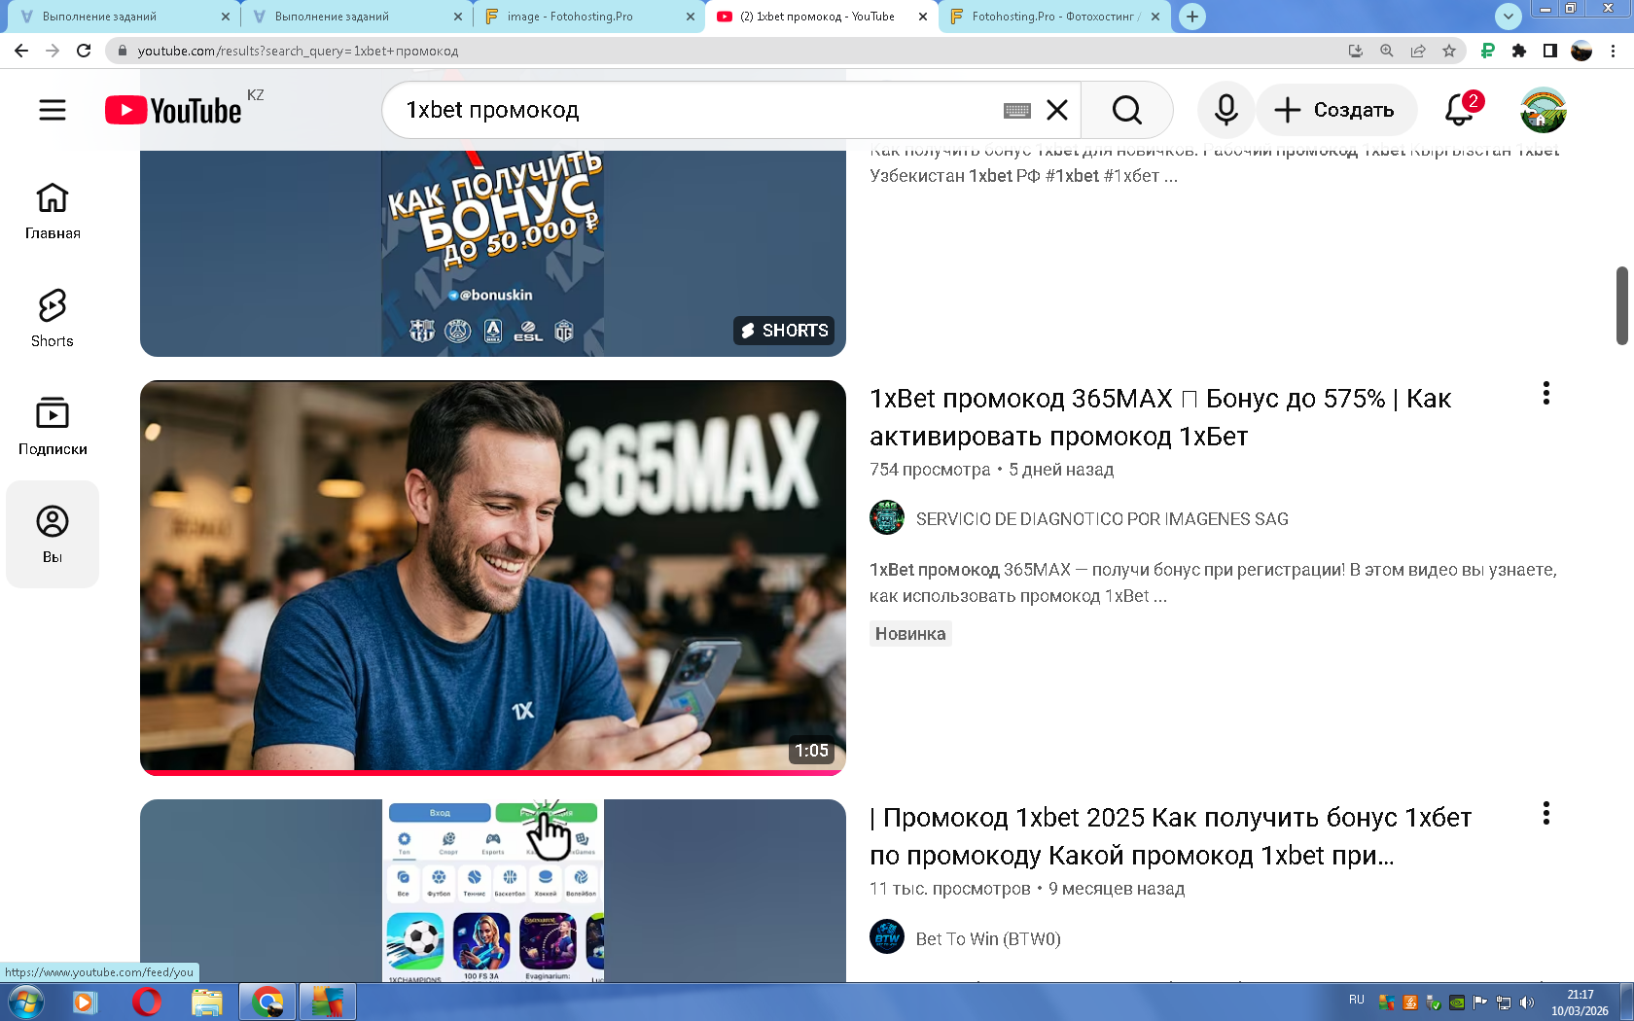The width and height of the screenshot is (1634, 1021).
Task: Open a new browser tab
Action: 1192,17
